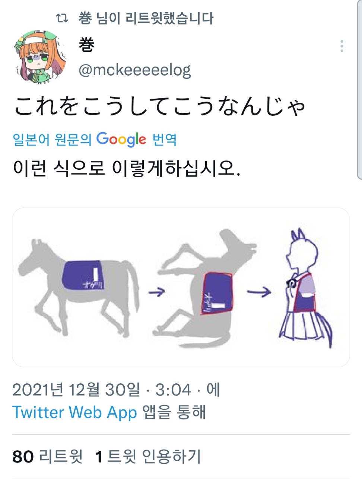Screen dimensions: 362x479
Task: Click the original Japanese tweet text
Action: [x=160, y=106]
